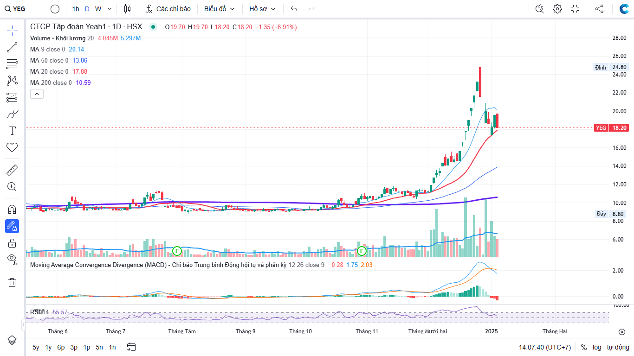The height and width of the screenshot is (356, 634).
Task: Click the blue C logo
Action: [624, 9]
